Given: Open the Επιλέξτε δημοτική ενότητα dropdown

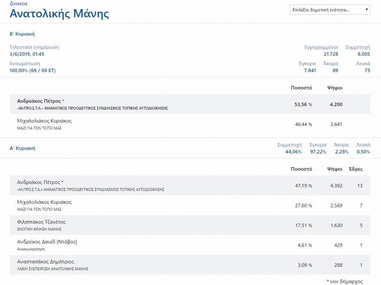Looking at the screenshot, I should click(330, 10).
